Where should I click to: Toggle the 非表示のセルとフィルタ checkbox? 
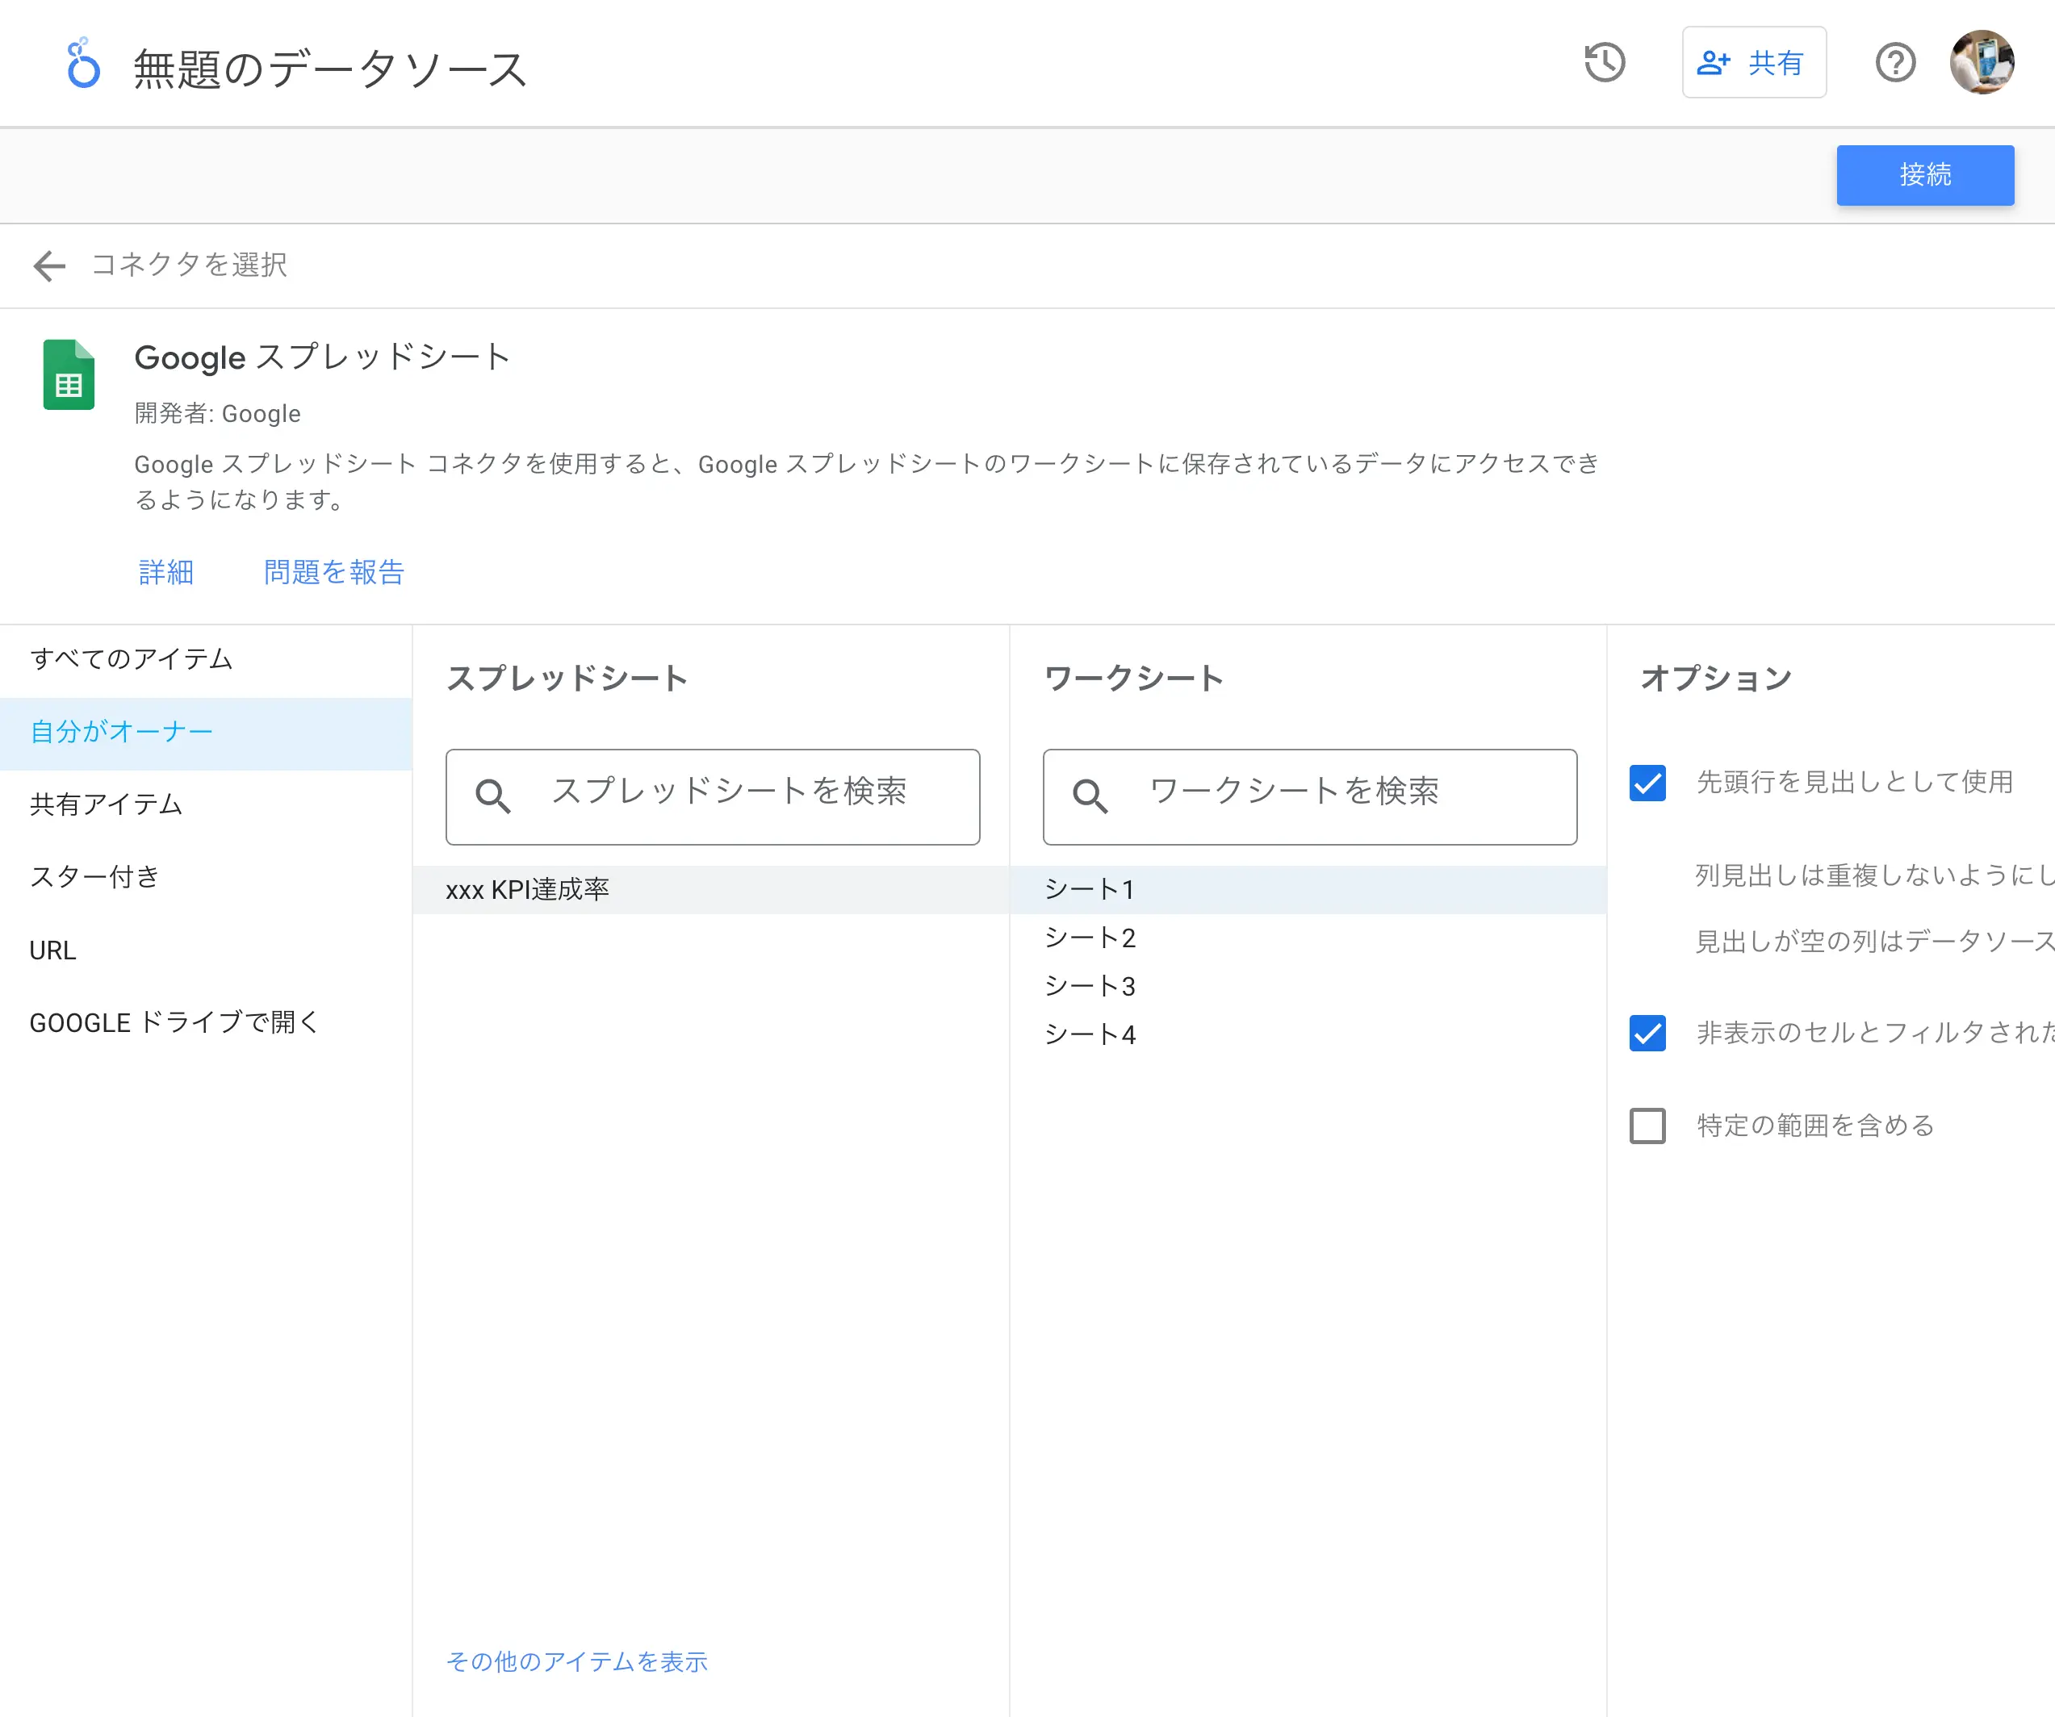point(1648,1033)
